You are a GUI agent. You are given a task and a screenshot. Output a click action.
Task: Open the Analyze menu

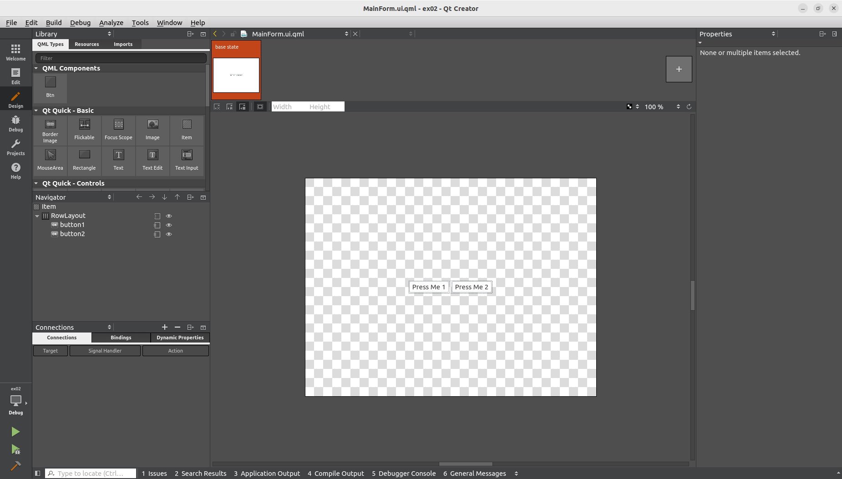(x=111, y=23)
